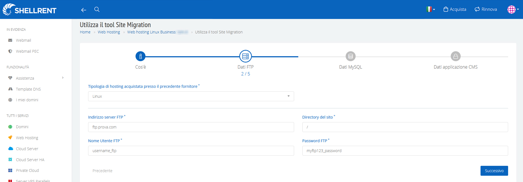Click the Shellrent logo
The image size is (523, 182).
pos(29,10)
